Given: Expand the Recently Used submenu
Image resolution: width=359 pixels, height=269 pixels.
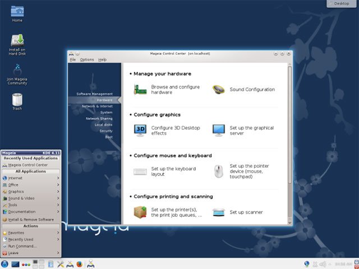Looking at the screenshot, I should 31,239.
